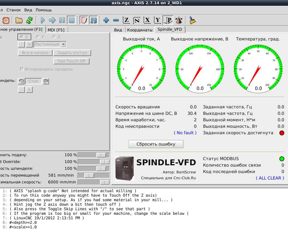Click the red speed reached LED indicator

point(282,133)
